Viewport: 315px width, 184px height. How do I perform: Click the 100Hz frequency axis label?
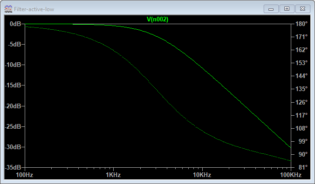pos(25,175)
